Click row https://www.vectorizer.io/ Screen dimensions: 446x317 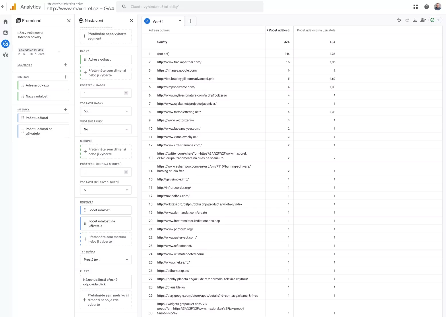click(x=292, y=120)
